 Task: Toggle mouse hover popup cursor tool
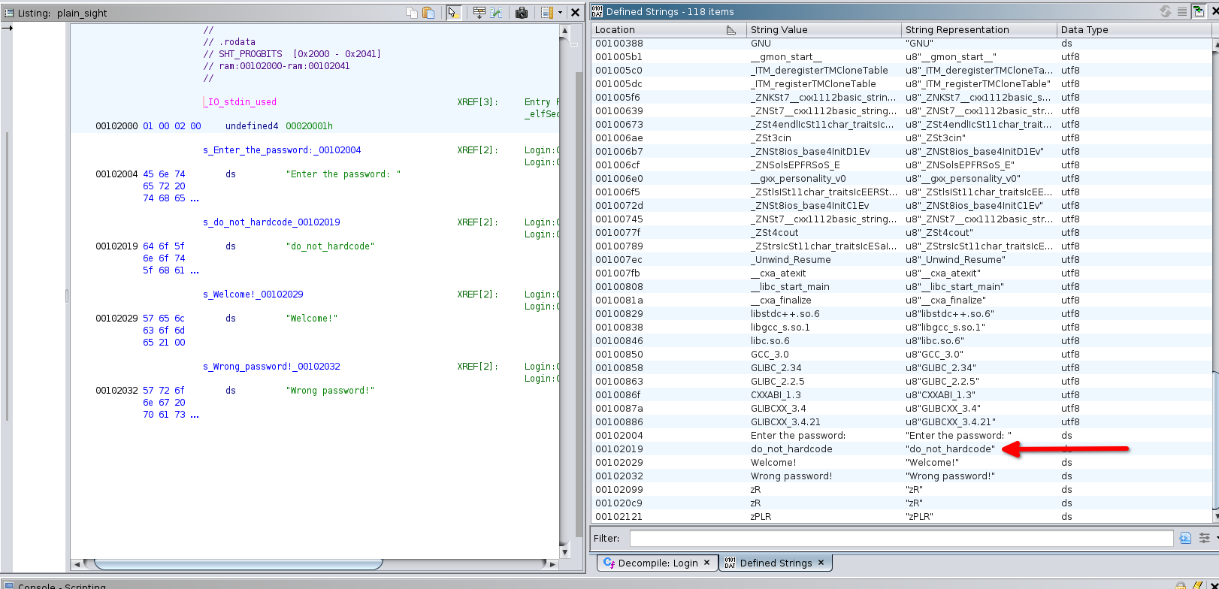pos(453,12)
